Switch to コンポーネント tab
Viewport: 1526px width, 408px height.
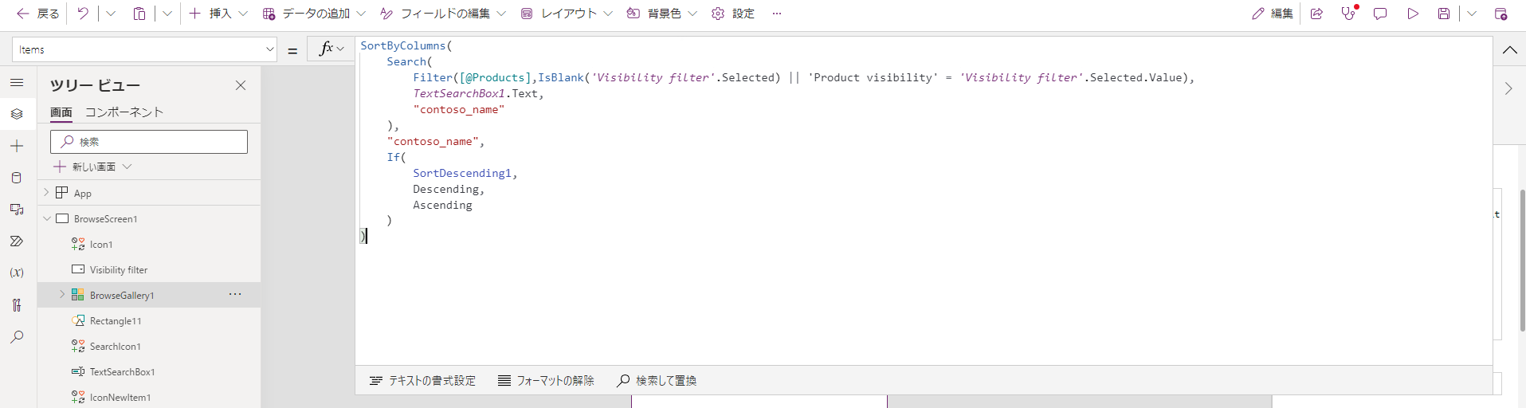click(x=124, y=112)
